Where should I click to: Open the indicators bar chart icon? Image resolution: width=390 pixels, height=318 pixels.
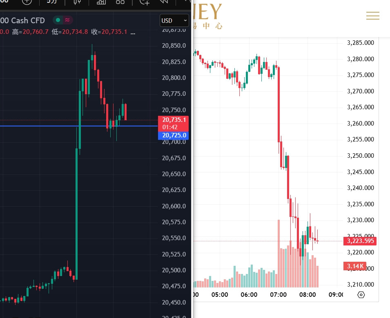click(x=101, y=2)
